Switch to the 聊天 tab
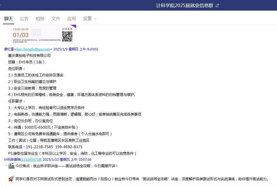 pos(8,18)
